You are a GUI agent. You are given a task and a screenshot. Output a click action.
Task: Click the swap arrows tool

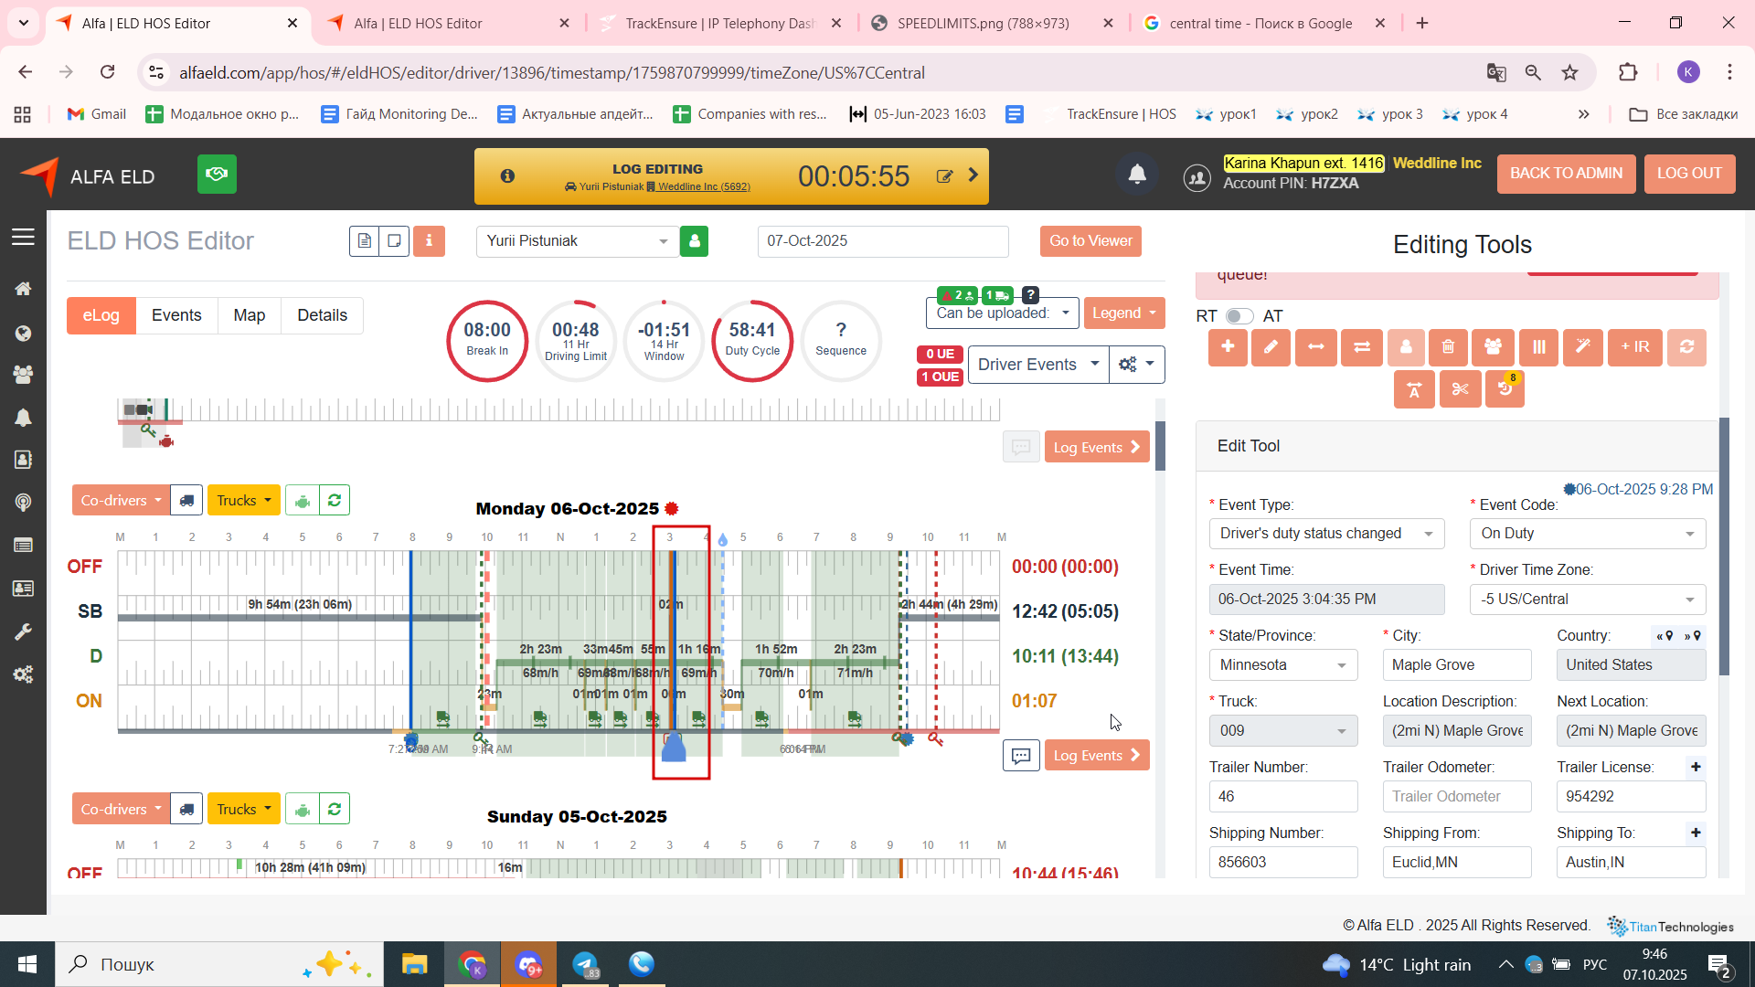pyautogui.click(x=1361, y=347)
